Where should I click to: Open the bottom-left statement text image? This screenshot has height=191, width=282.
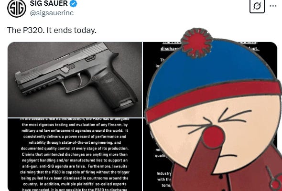(75, 155)
